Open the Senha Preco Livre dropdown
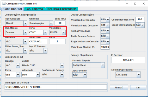The width and height of the screenshot is (148, 97). [105, 30]
